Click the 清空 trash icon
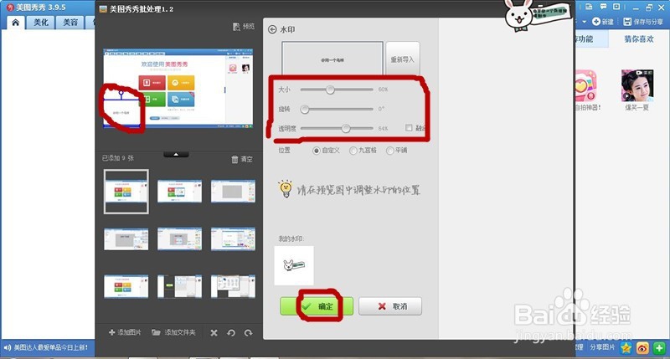The width and height of the screenshot is (670, 359). pos(234,159)
